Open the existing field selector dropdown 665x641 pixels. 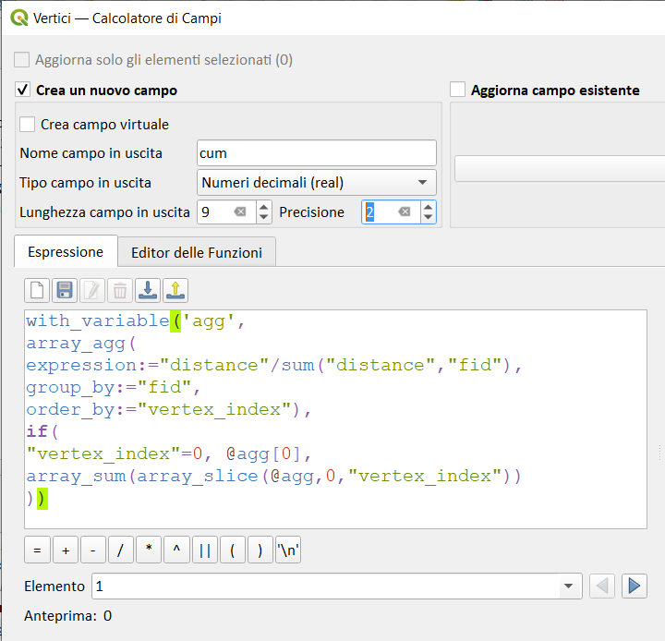tap(560, 168)
